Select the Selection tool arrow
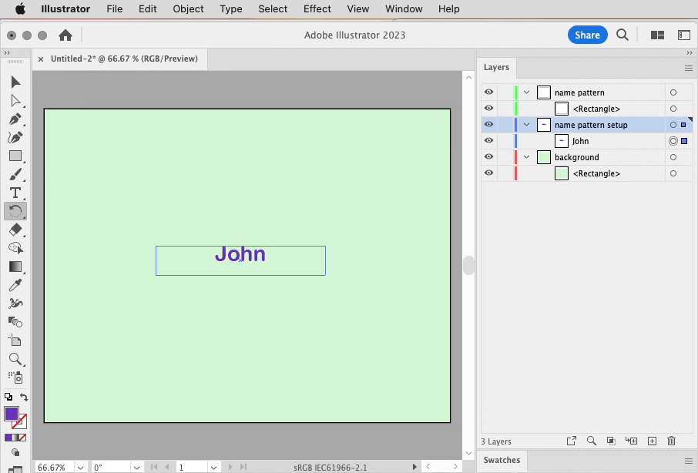The height and width of the screenshot is (473, 698). [15, 82]
